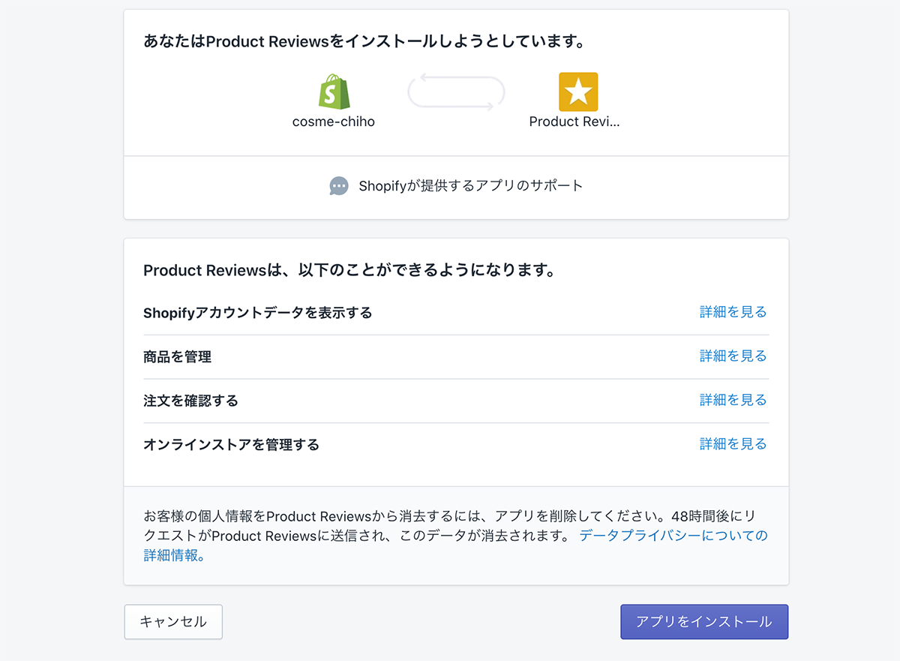The height and width of the screenshot is (661, 900).
Task: Click the オンラインストアを管理する permission label
Action: [x=231, y=445]
